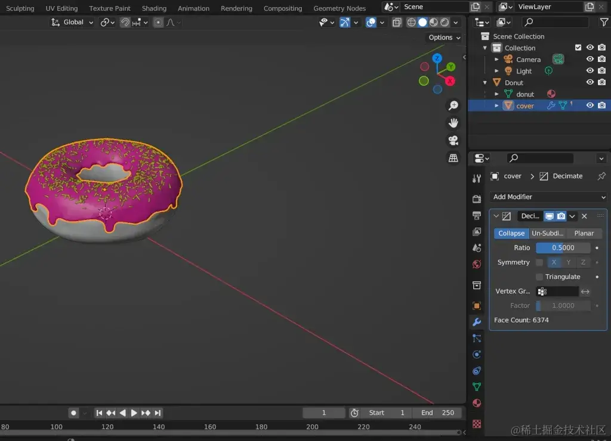Image resolution: width=611 pixels, height=441 pixels.
Task: Hide the Camera object using eye icon
Action: pos(590,60)
